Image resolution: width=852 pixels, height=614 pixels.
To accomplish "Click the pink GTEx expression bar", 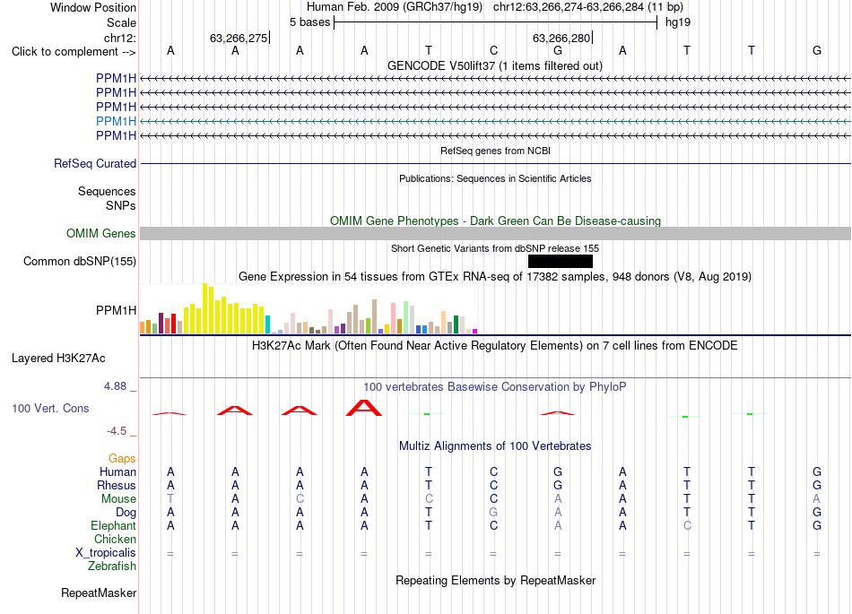I will tap(394, 318).
